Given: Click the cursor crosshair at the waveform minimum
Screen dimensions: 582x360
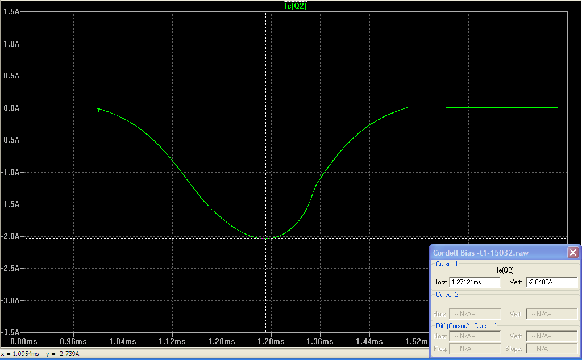Looking at the screenshot, I should pyautogui.click(x=266, y=238).
